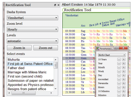The image size is (132, 97).
Task: Select the highlighted 11:30:00 time row
Action: click(x=79, y=58)
